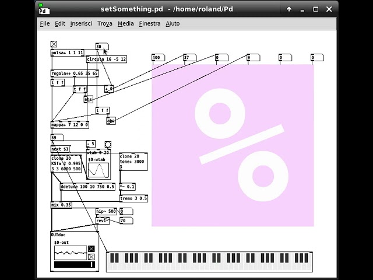This screenshot has width=373, height=280.
Task: Select the 'mappa+ 7 12 0 0' object
Action: [x=70, y=125]
